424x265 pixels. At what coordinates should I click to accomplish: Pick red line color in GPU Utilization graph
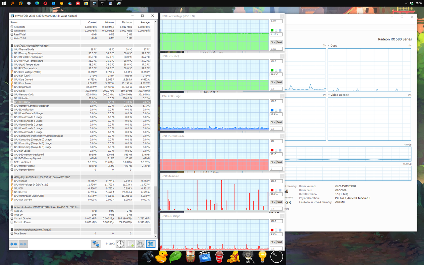272,190
